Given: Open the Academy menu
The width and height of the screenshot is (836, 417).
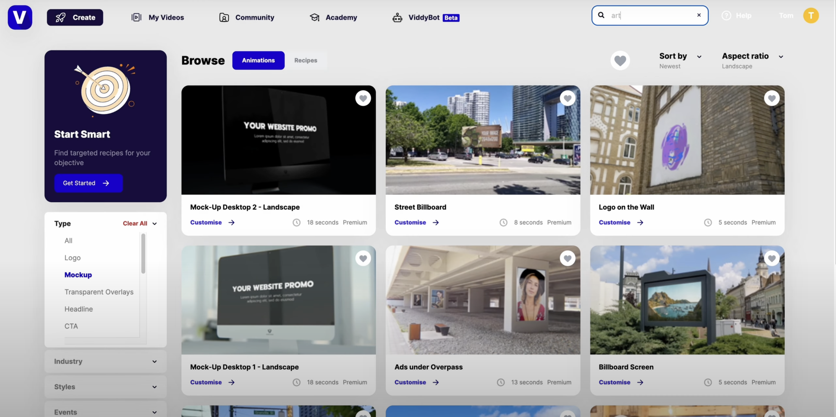Looking at the screenshot, I should point(333,17).
